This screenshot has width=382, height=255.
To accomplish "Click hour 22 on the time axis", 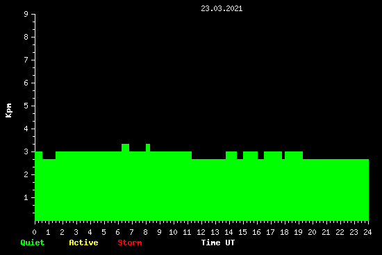I will (x=340, y=232).
